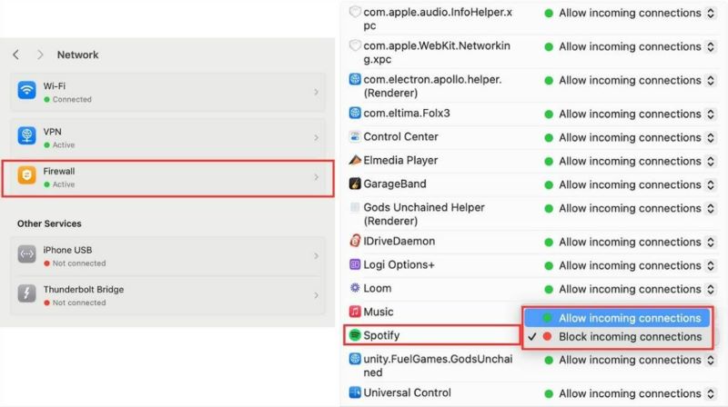Click the com.apple.WebKit.Networking.xpc shield icon

355,45
